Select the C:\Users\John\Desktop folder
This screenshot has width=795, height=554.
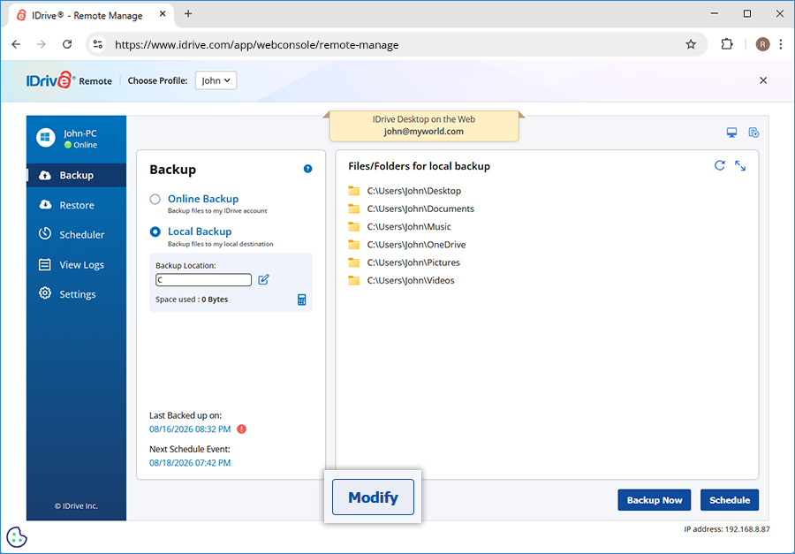click(405, 191)
